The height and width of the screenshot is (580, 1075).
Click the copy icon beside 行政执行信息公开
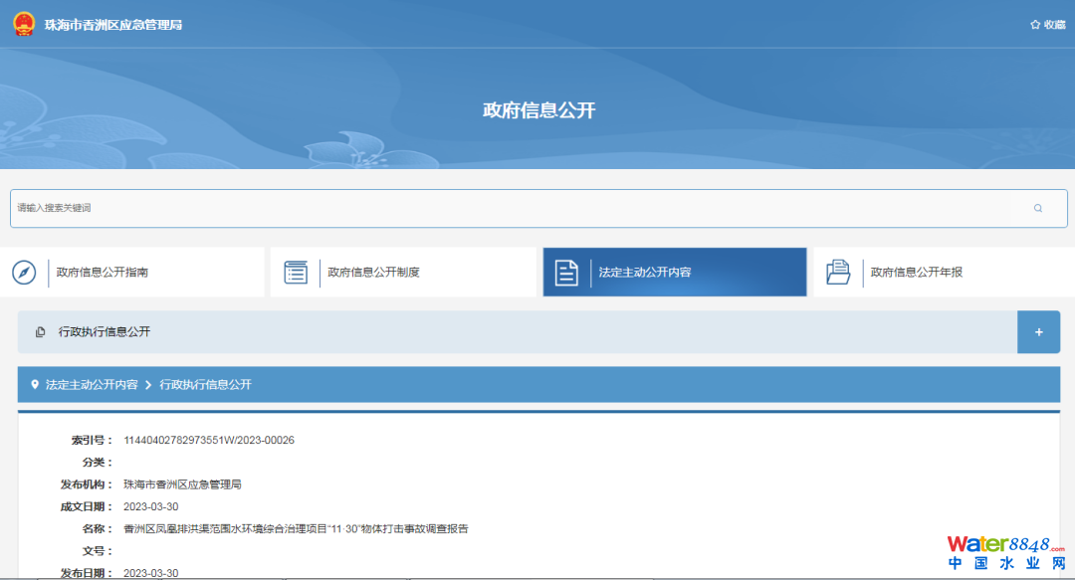41,332
